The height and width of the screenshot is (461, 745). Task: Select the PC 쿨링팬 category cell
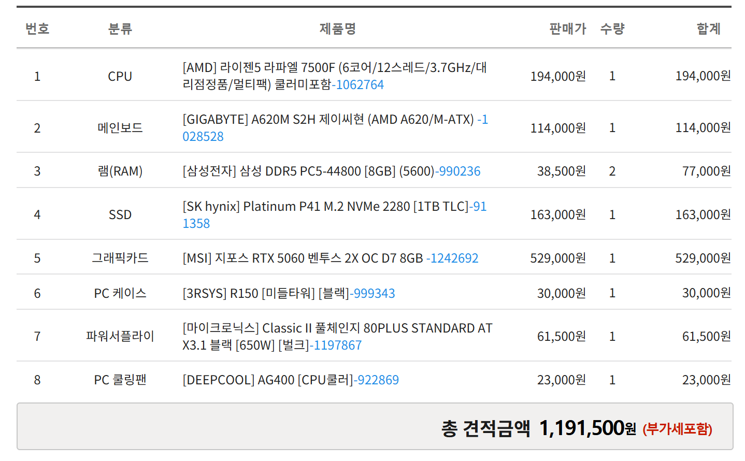pos(120,380)
